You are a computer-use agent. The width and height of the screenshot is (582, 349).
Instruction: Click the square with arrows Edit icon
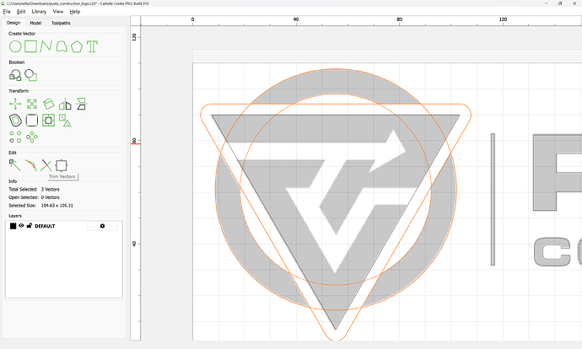point(62,165)
